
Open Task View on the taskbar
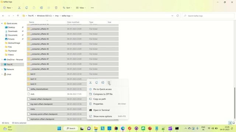[x=82, y=128]
